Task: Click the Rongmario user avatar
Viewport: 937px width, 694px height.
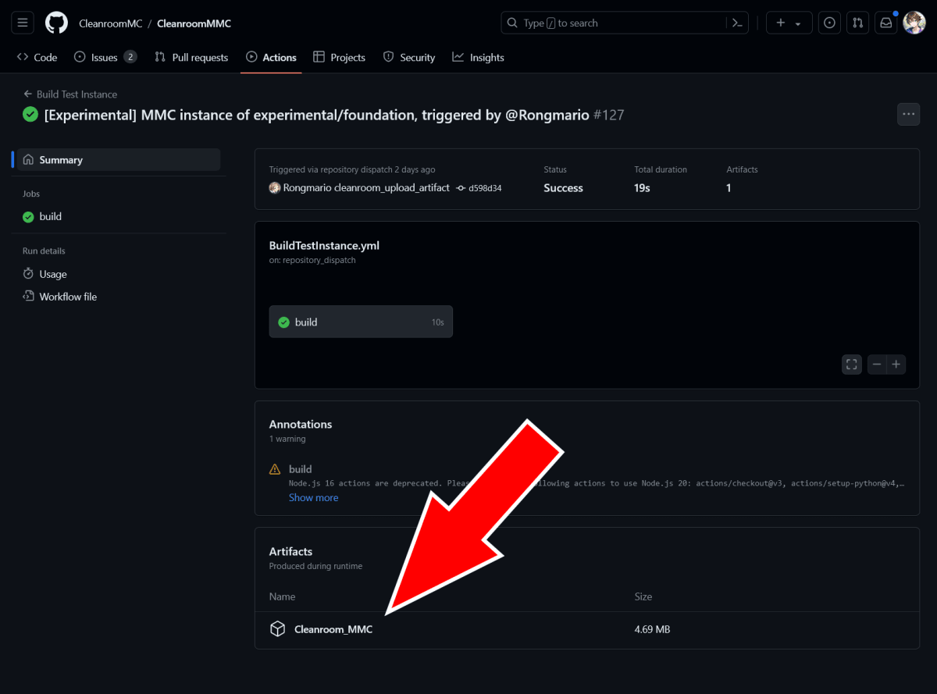Action: tap(275, 188)
